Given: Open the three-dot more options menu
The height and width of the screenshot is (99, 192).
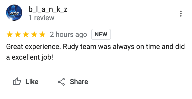Looking at the screenshot, I should point(181,14).
